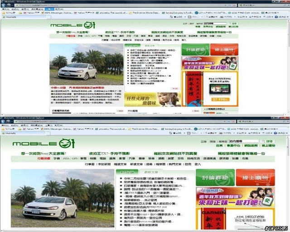Screen dimensions: 290x232
Task: Click site search field in bottom window
Action: click(x=244, y=141)
